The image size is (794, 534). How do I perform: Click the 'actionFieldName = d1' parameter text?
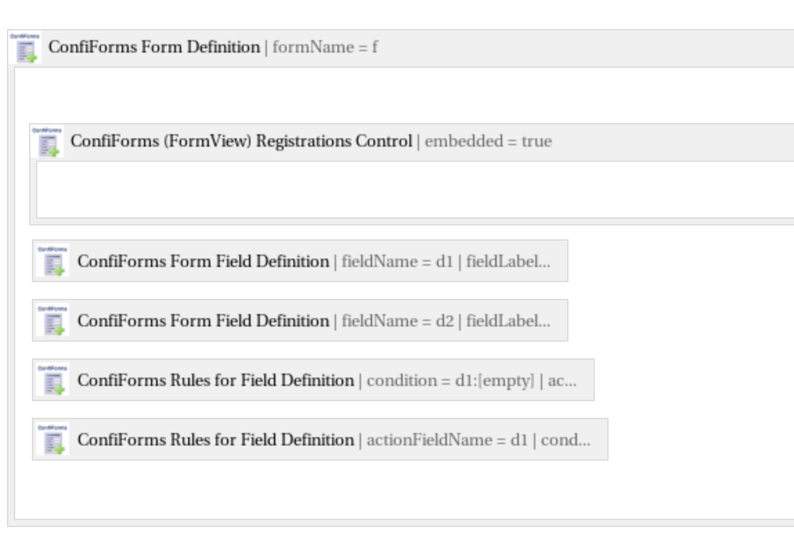point(447,440)
